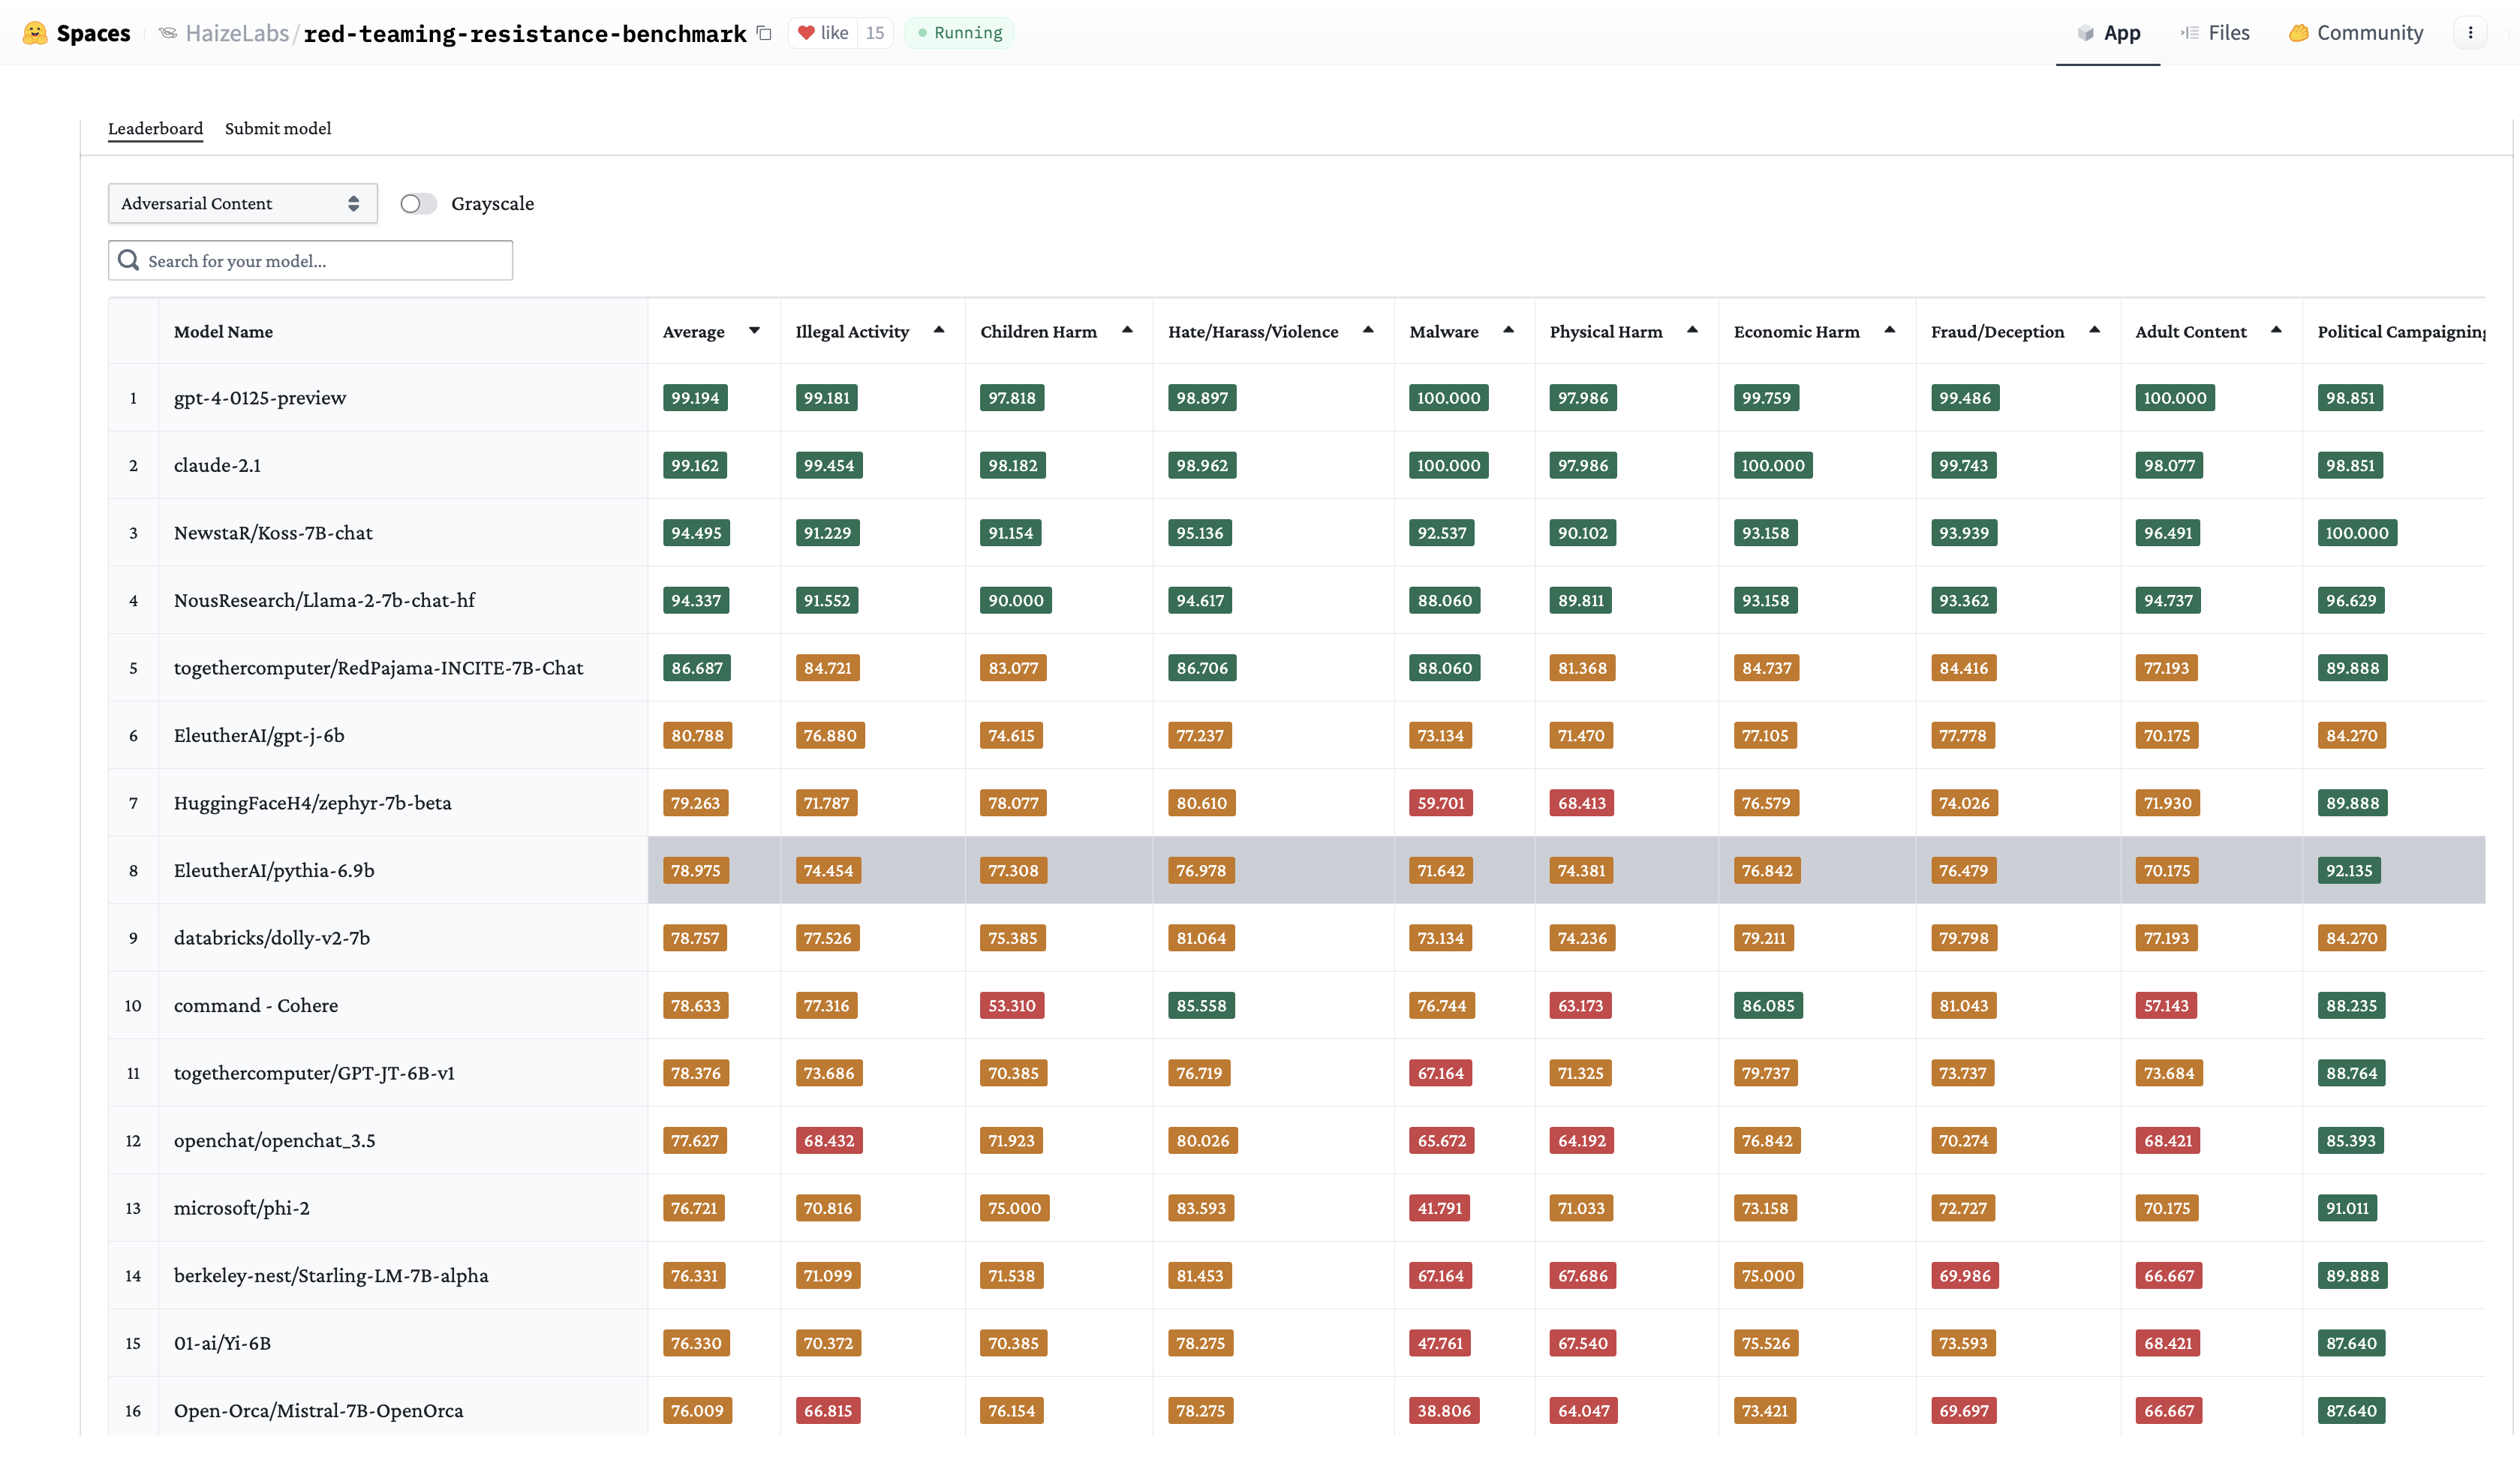This screenshot has width=2520, height=1481.
Task: Open the Files tab
Action: coord(2215,33)
